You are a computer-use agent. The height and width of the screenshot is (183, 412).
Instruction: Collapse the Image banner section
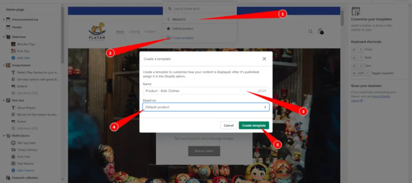click(4, 65)
